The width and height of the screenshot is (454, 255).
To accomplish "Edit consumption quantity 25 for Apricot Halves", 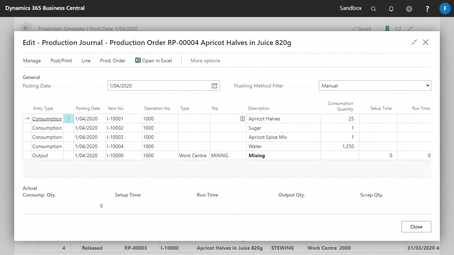I will [x=340, y=119].
